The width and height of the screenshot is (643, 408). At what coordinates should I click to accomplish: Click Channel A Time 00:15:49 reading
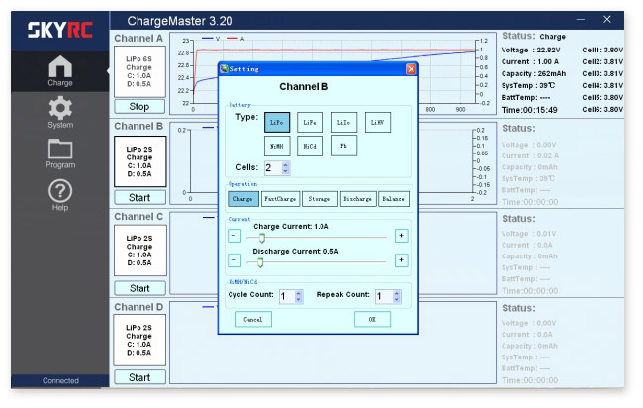pyautogui.click(x=529, y=110)
